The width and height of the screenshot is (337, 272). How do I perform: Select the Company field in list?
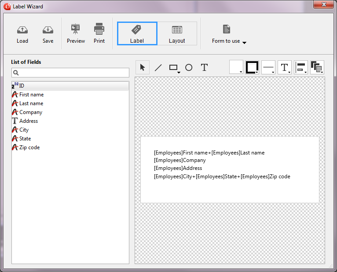click(x=31, y=112)
